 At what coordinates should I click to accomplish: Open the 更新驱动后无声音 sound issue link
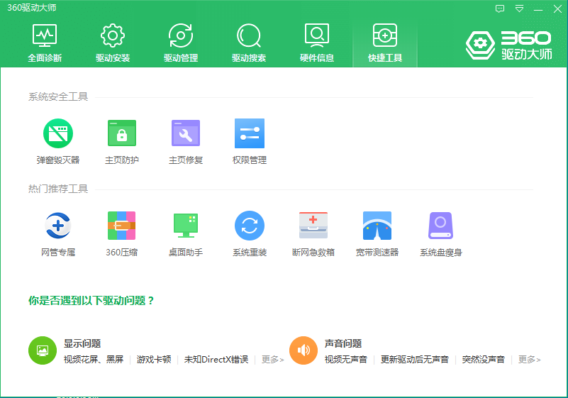pyautogui.click(x=415, y=360)
